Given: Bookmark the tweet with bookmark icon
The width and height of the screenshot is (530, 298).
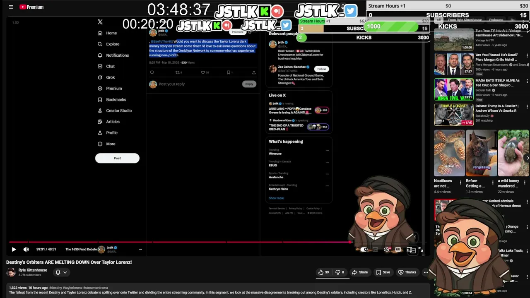Looking at the screenshot, I should click(229, 72).
